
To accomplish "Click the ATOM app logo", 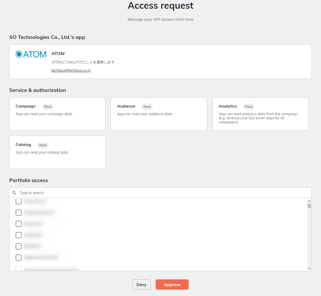I will coord(31,54).
